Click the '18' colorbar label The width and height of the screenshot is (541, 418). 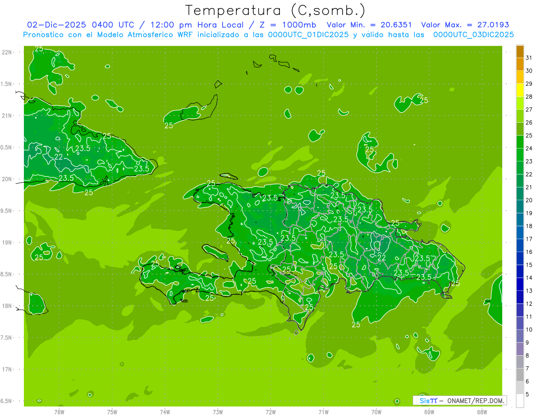tap(529, 226)
